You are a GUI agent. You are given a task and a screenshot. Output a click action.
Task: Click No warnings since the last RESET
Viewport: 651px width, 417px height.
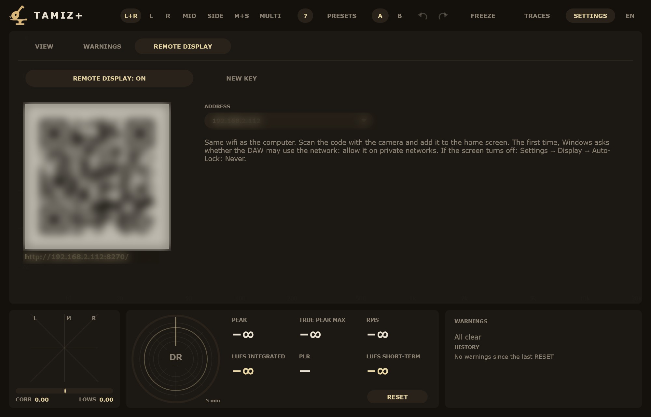tap(504, 357)
